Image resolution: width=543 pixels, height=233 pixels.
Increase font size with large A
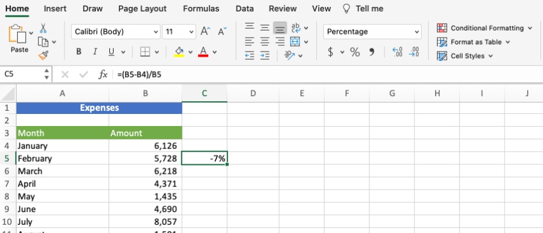(x=205, y=32)
